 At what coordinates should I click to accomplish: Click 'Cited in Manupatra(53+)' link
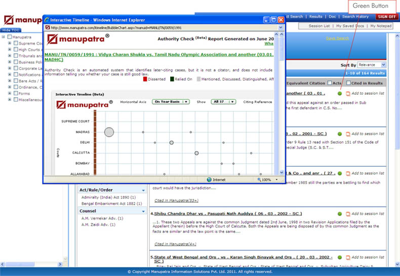coord(176,201)
